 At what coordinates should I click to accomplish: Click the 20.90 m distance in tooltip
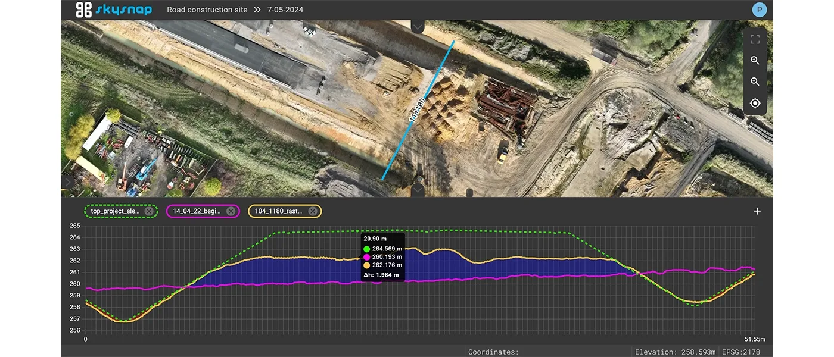click(x=375, y=239)
